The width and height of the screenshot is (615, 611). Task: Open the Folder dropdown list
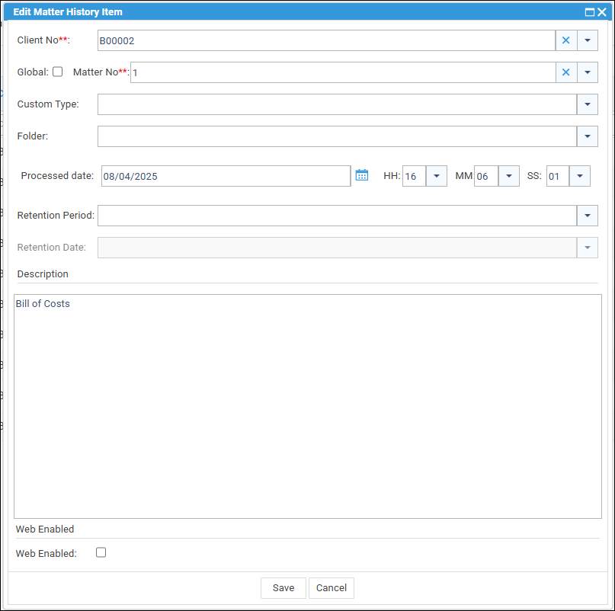(587, 136)
